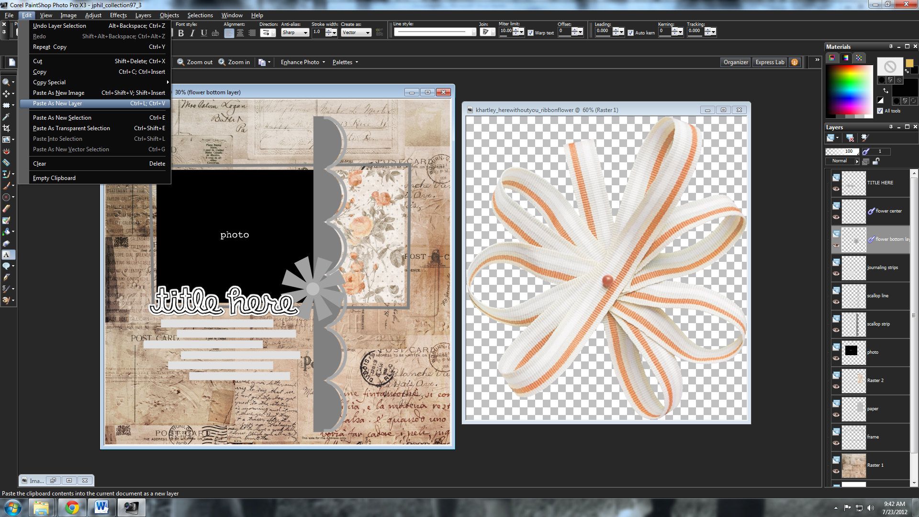Click the Delete Layer icon in Layers palette
Screen dimensions: 919x517
pyautogui.click(x=850, y=138)
